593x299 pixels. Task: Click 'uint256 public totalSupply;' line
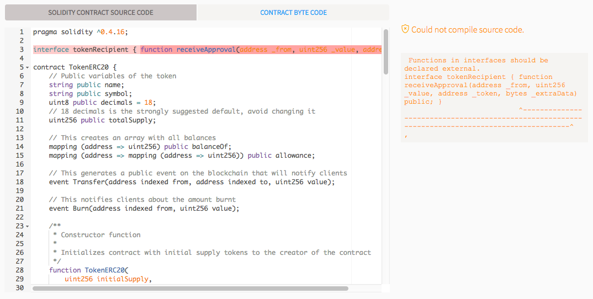point(102,120)
